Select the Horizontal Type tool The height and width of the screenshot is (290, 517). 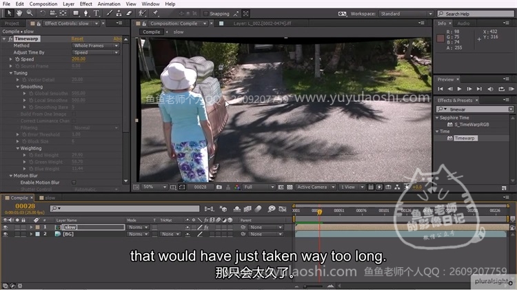97,13
